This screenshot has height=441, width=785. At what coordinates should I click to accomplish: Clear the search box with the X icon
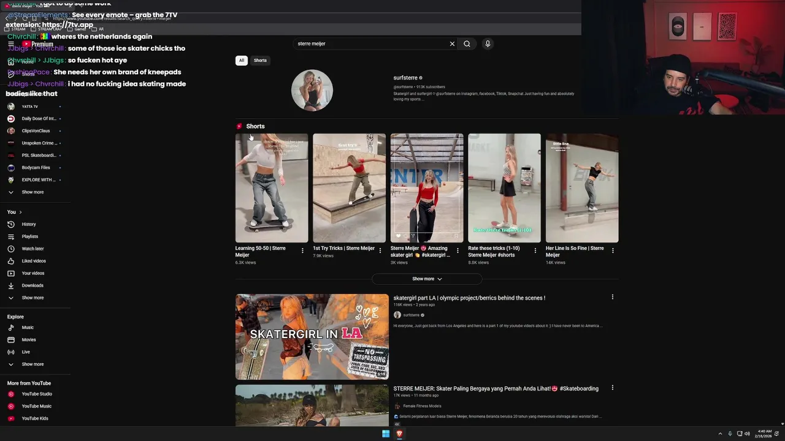[452, 44]
